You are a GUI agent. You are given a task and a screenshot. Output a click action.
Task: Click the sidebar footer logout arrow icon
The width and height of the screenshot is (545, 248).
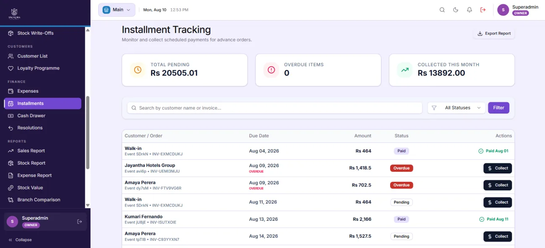tap(80, 222)
